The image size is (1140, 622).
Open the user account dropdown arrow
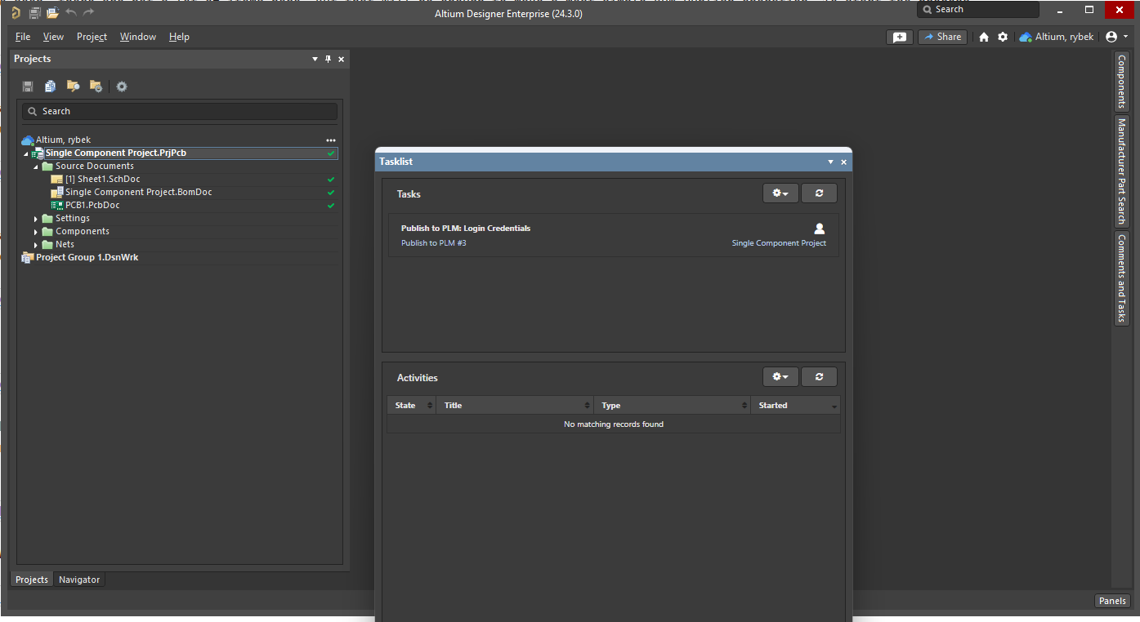1125,37
